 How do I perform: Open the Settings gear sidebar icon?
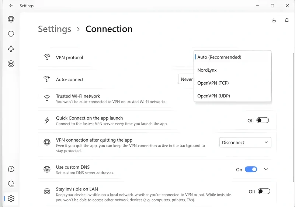pos(11,199)
